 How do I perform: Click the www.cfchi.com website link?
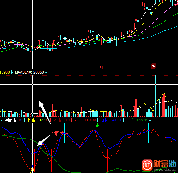coord(165,170)
